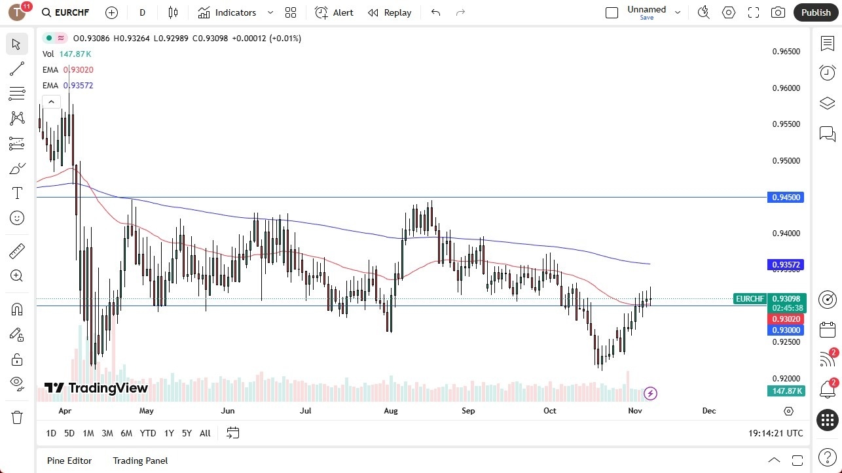Screen dimensions: 842x473
Task: Switch to the Pine Editor tab
Action: pos(69,461)
